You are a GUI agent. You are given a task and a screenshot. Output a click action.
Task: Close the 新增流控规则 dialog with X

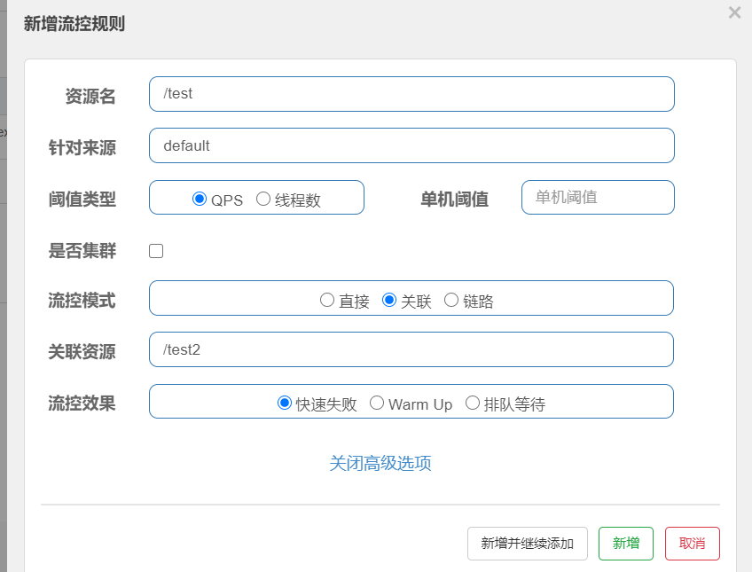734,12
